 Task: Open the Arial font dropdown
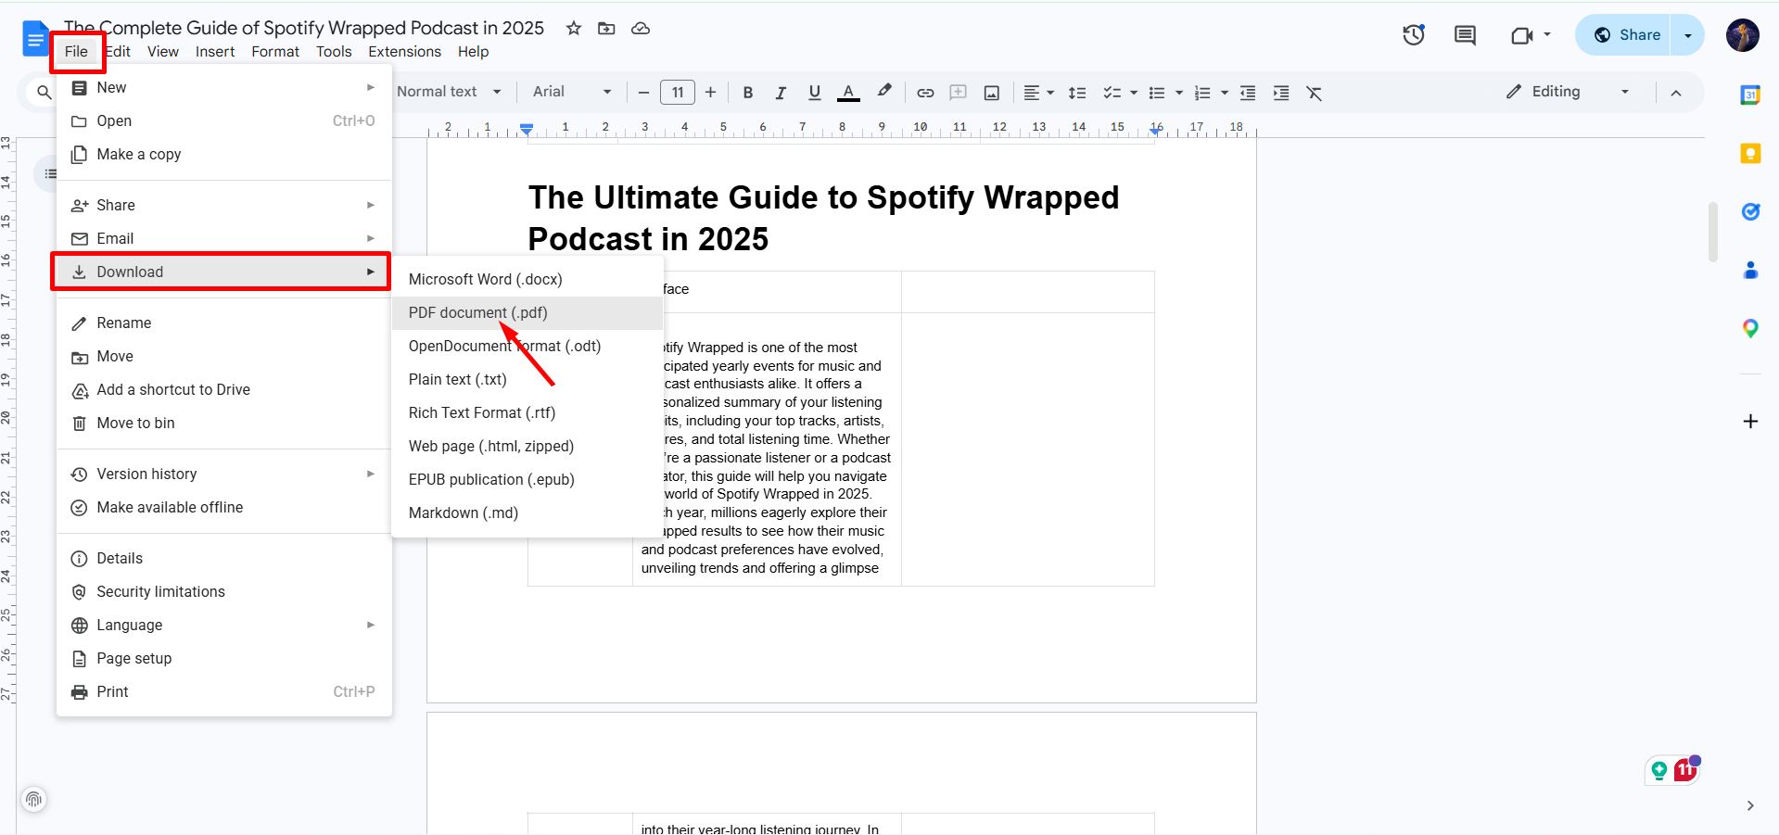pos(571,92)
